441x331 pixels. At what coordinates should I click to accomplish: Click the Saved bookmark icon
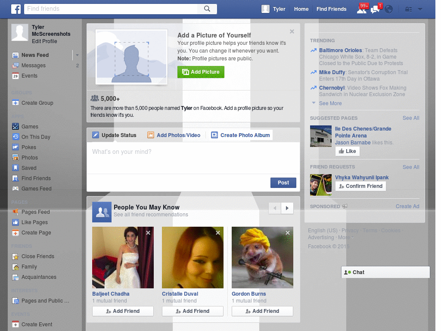16,168
